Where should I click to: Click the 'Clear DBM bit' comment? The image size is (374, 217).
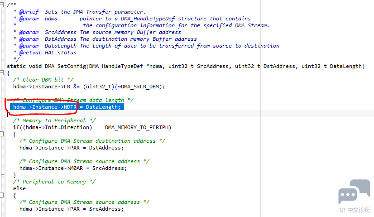(43, 80)
